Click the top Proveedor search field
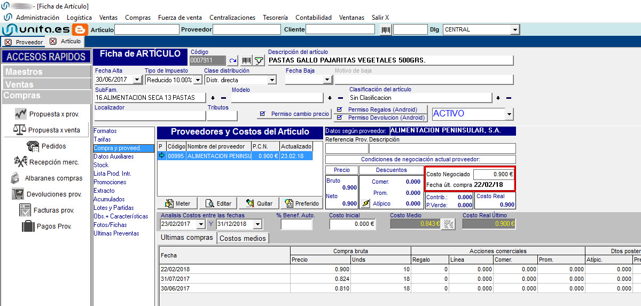 click(247, 30)
